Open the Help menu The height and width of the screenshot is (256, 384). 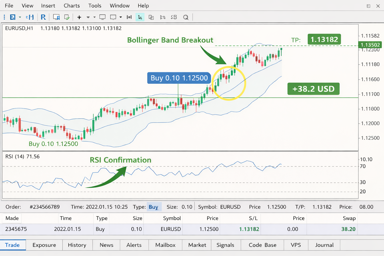[143, 5]
